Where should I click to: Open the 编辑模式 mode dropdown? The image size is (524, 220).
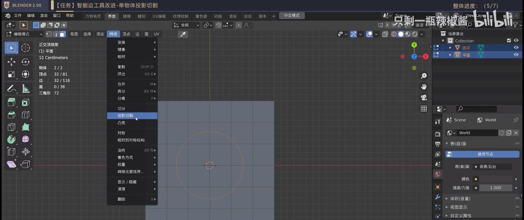click(x=25, y=34)
